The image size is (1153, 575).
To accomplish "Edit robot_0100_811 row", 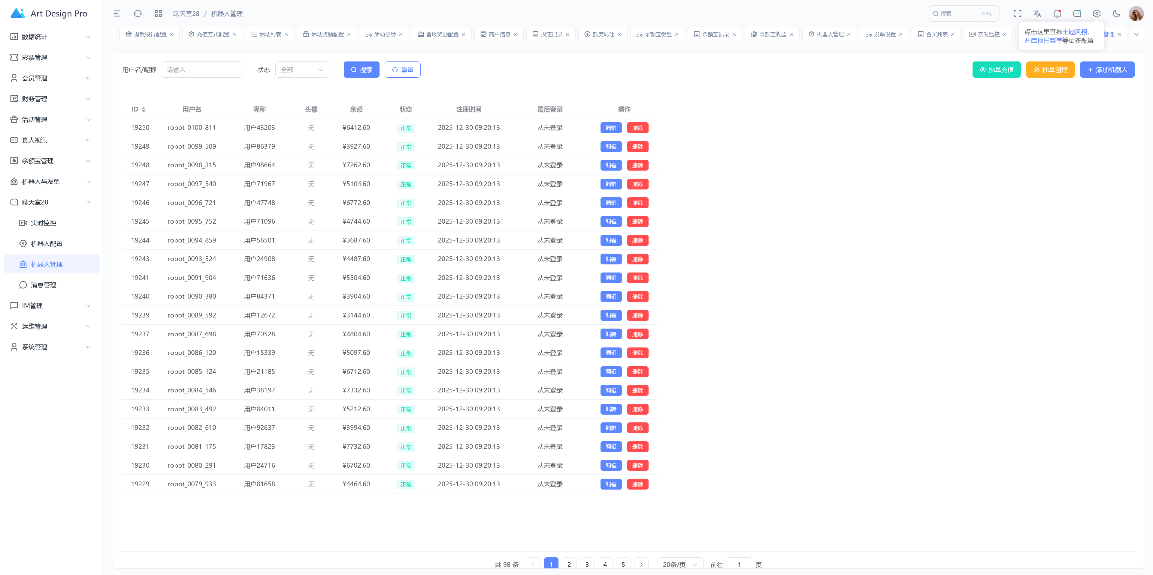I will pos(610,128).
